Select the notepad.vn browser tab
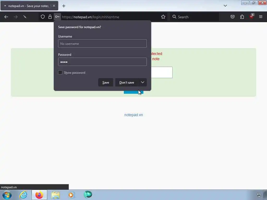 29,6
